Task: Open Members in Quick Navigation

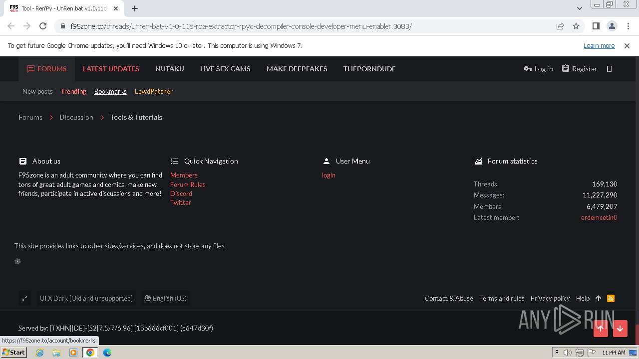Action: click(x=184, y=175)
